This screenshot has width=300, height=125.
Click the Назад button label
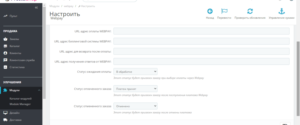pos(210,18)
